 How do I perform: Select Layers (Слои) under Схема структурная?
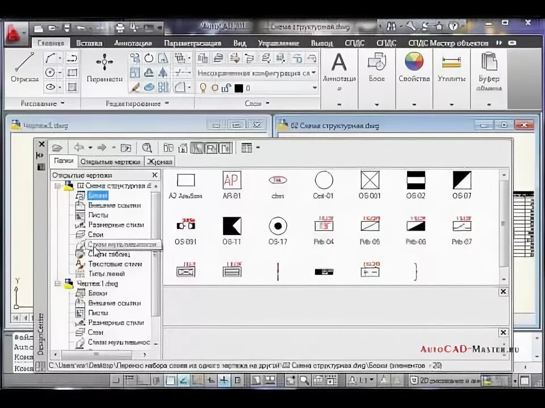click(x=95, y=235)
